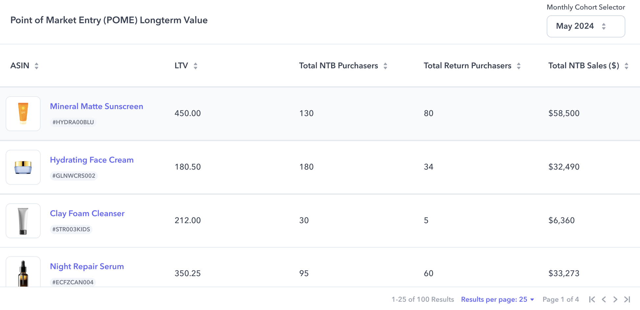Jump to last page of results
Screen dimensions: 640x310
627,299
